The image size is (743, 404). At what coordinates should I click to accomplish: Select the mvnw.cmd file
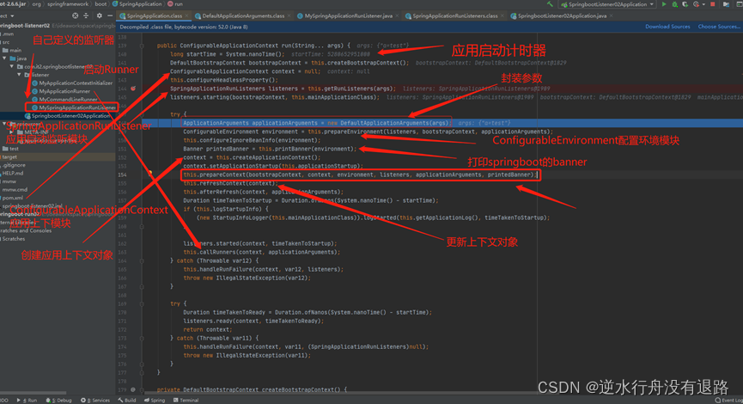tap(15, 189)
